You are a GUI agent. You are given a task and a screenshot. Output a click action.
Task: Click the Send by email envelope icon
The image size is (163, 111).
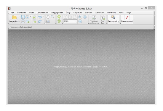click(28, 21)
